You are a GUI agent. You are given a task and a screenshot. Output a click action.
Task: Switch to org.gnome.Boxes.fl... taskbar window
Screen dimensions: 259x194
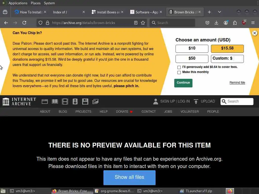(x=115, y=191)
